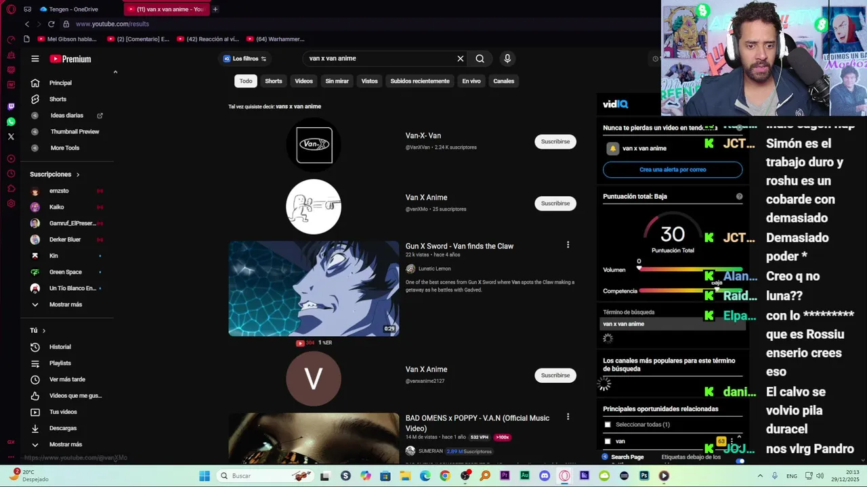Open the Mel Gibson habla bookmark
This screenshot has width=867, height=487.
[67, 39]
